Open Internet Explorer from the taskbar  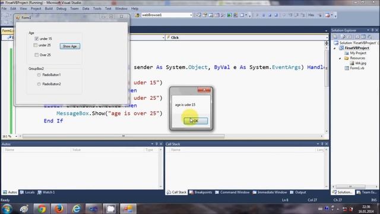click(77, 209)
